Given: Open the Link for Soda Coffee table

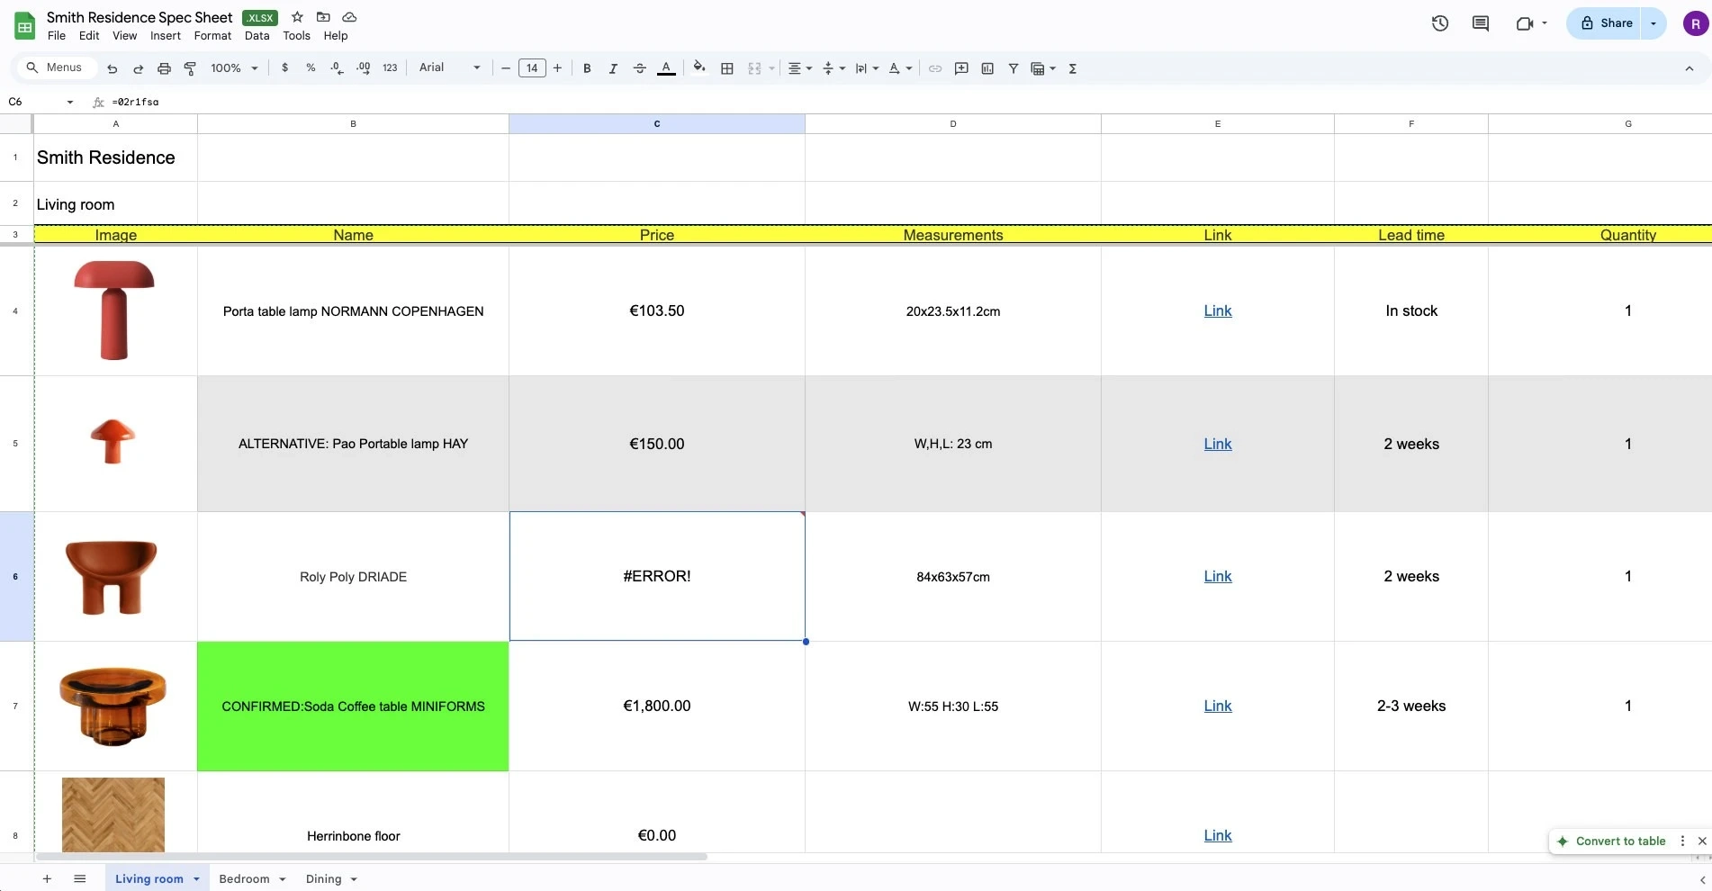Looking at the screenshot, I should 1218,706.
